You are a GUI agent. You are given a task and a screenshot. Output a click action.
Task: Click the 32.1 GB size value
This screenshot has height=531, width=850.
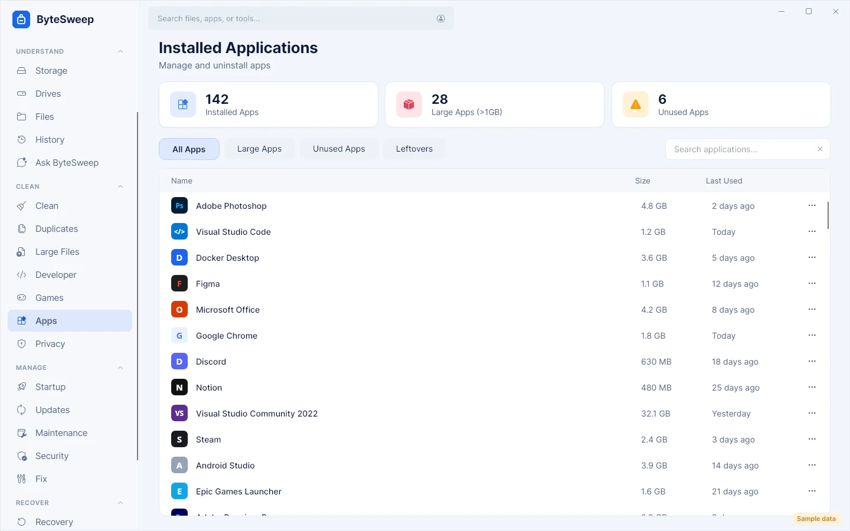pos(656,414)
